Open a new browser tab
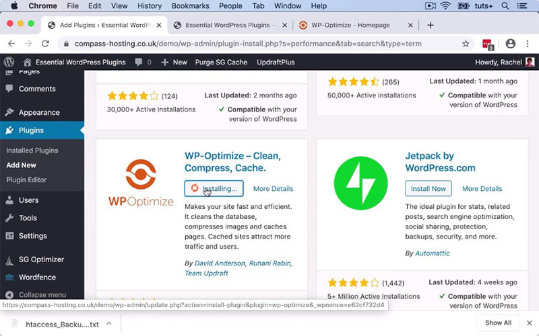 point(431,25)
